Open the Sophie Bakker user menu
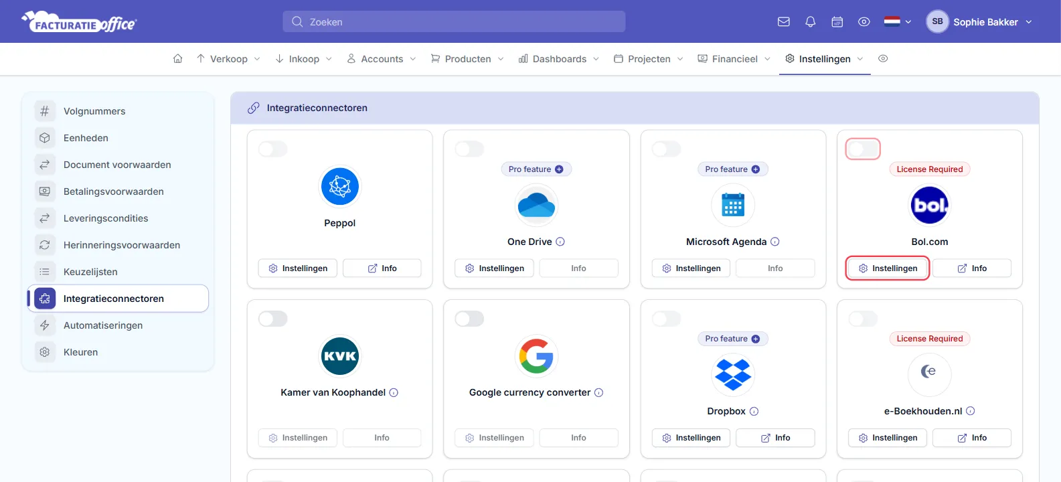1061x482 pixels. tap(979, 21)
